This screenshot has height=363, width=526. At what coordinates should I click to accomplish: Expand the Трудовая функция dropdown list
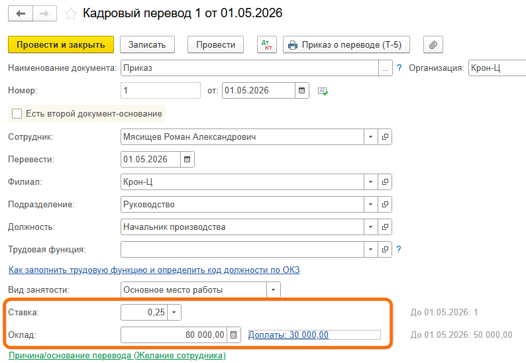(371, 249)
